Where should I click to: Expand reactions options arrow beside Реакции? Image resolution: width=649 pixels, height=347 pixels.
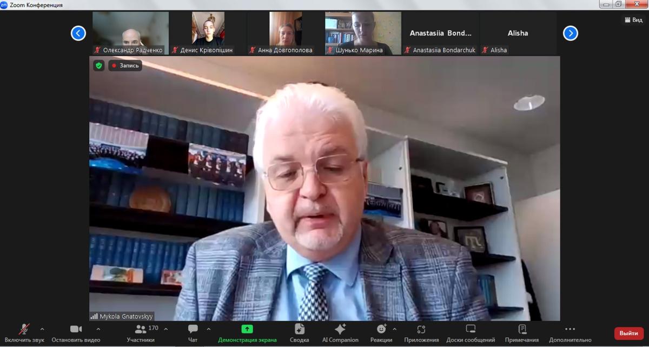[394, 329]
